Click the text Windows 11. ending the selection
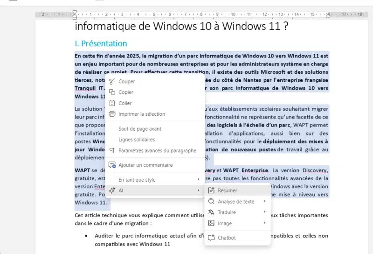 pyautogui.click(x=90, y=203)
